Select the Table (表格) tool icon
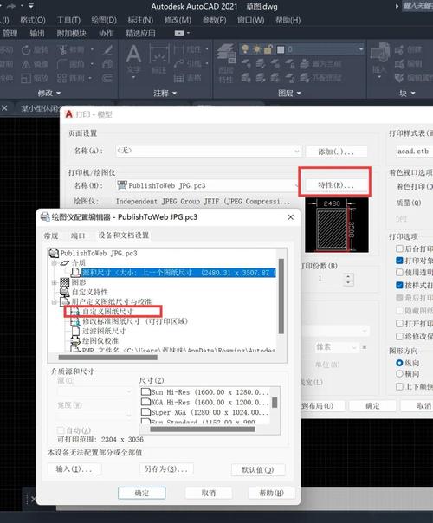The height and width of the screenshot is (523, 433). pyautogui.click(x=179, y=79)
